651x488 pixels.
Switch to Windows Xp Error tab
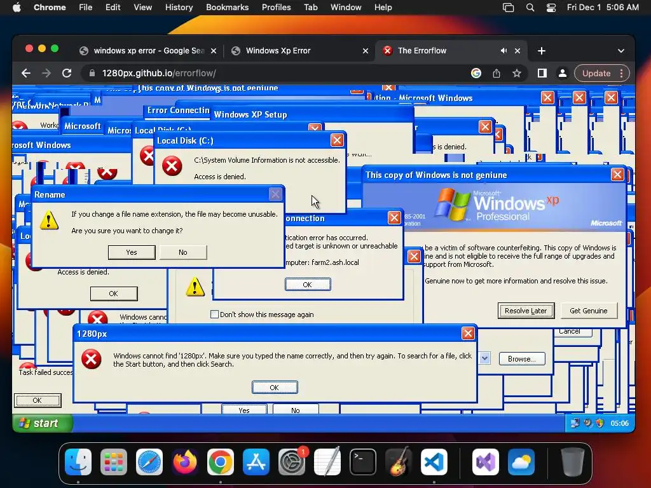pos(300,51)
